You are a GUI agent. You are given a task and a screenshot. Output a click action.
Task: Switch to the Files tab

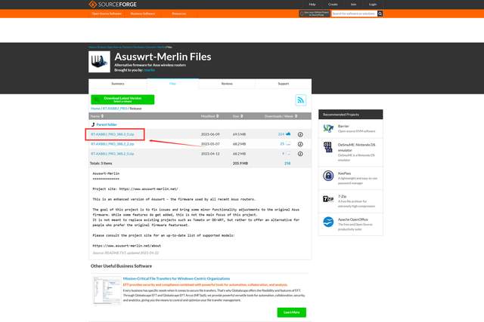[172, 84]
